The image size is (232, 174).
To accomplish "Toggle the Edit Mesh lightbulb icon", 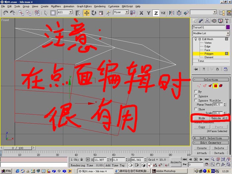I will [196, 39].
